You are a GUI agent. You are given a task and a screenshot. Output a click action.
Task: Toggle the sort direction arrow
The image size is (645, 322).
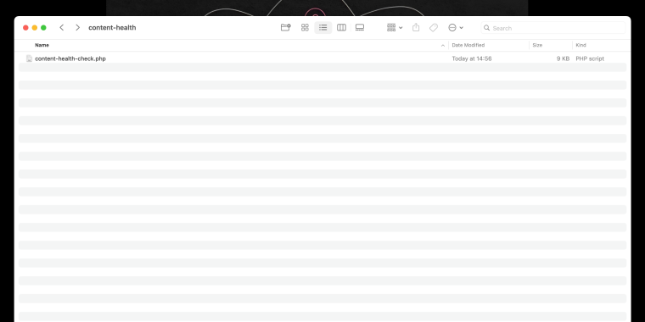point(443,45)
